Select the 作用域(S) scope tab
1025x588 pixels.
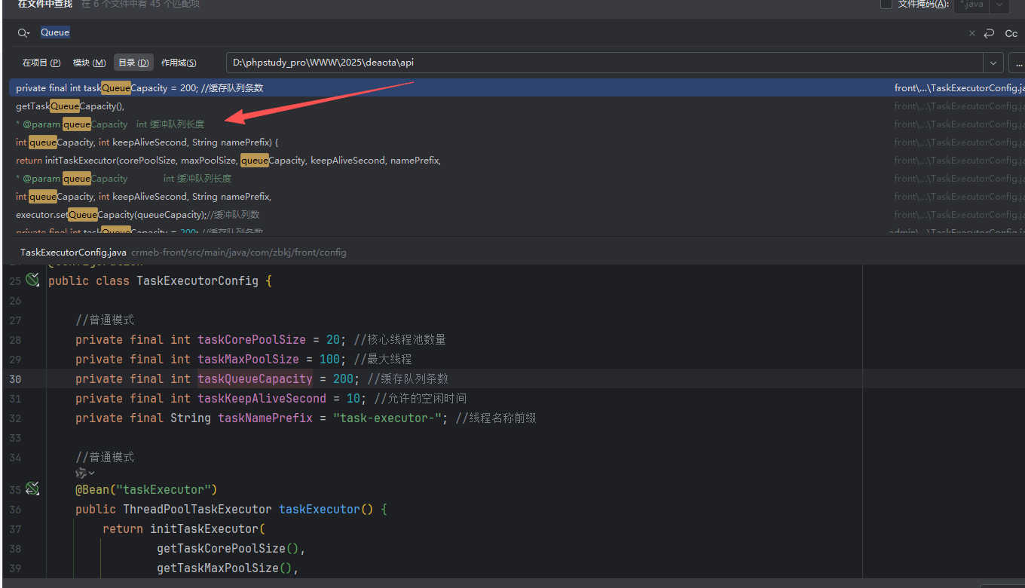(x=179, y=63)
